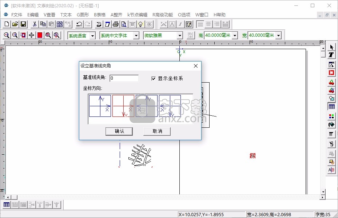Click the first zoom magnifier icon
This screenshot has height=218, width=338.
[7, 35]
